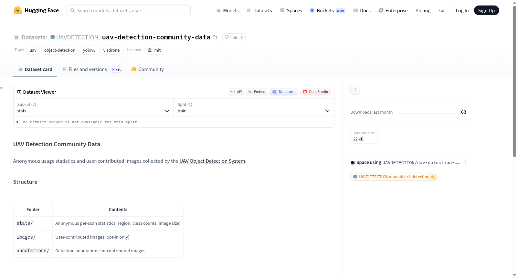Switch to the Dataset card tab
Image resolution: width=517 pixels, height=278 pixels.
point(35,69)
